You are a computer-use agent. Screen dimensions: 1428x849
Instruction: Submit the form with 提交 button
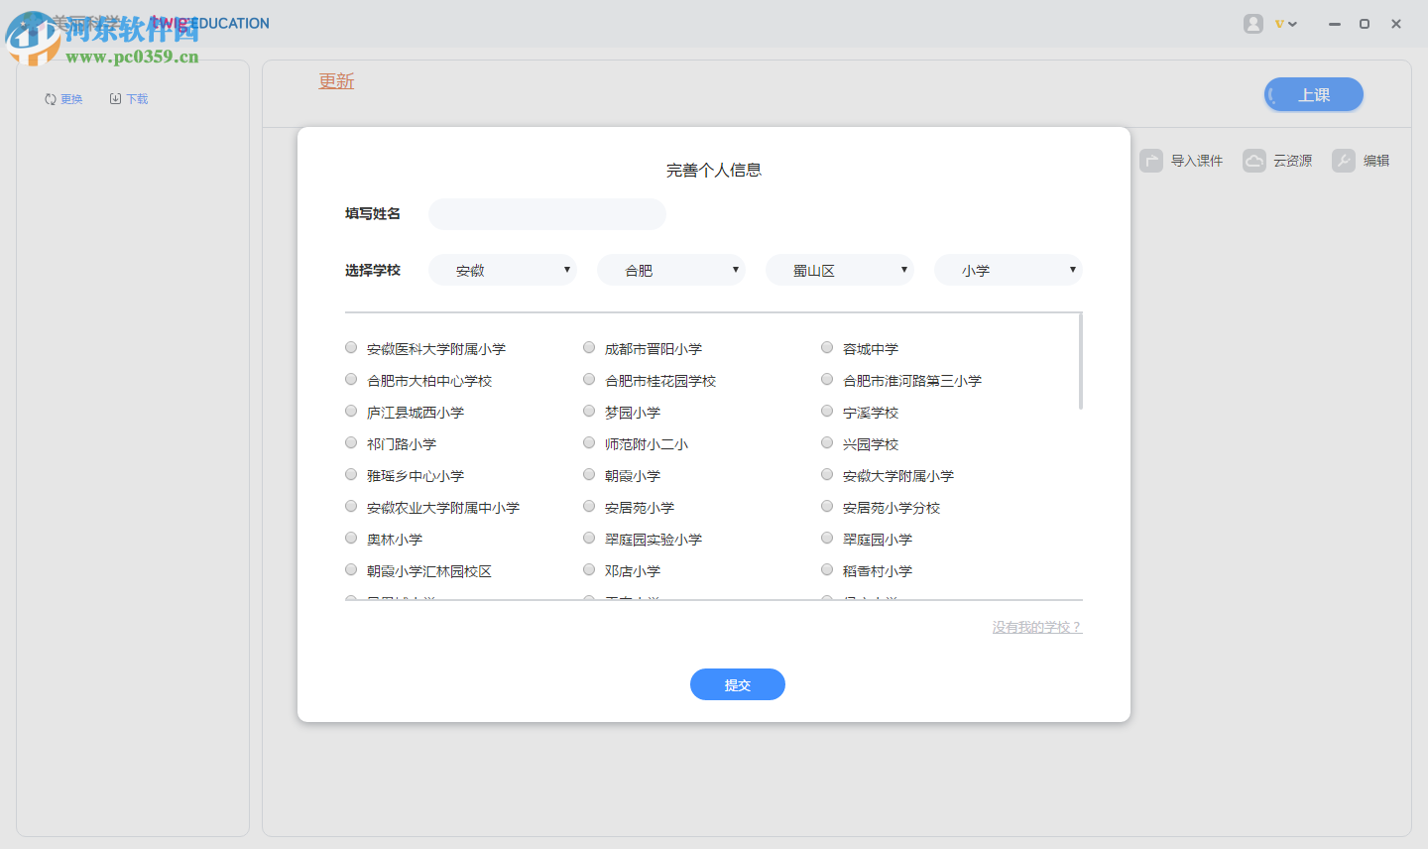pyautogui.click(x=738, y=684)
